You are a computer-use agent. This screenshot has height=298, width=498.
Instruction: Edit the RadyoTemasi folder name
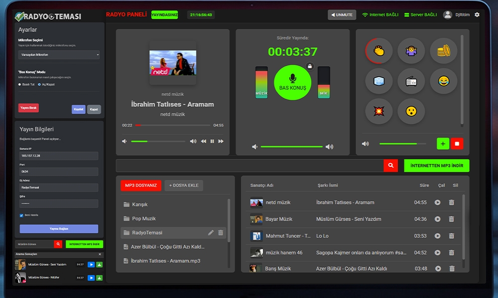211,233
